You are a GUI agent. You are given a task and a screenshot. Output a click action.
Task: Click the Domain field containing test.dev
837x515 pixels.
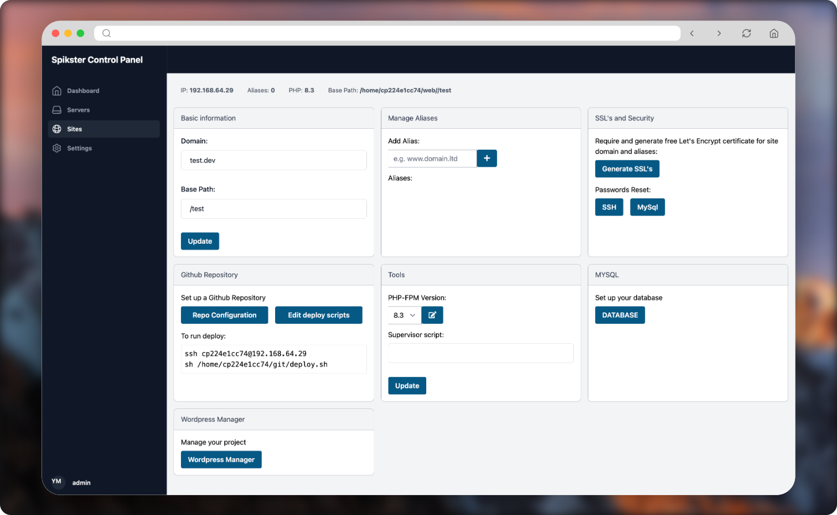[x=273, y=160]
